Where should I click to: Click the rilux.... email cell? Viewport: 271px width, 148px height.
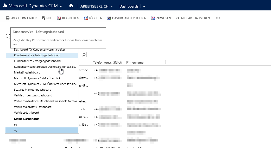pyautogui.click(x=84, y=117)
